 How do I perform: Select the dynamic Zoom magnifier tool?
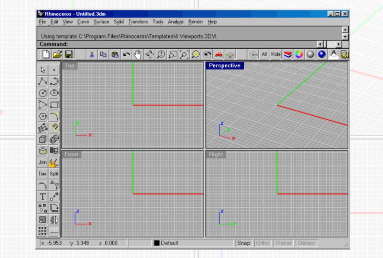(161, 54)
